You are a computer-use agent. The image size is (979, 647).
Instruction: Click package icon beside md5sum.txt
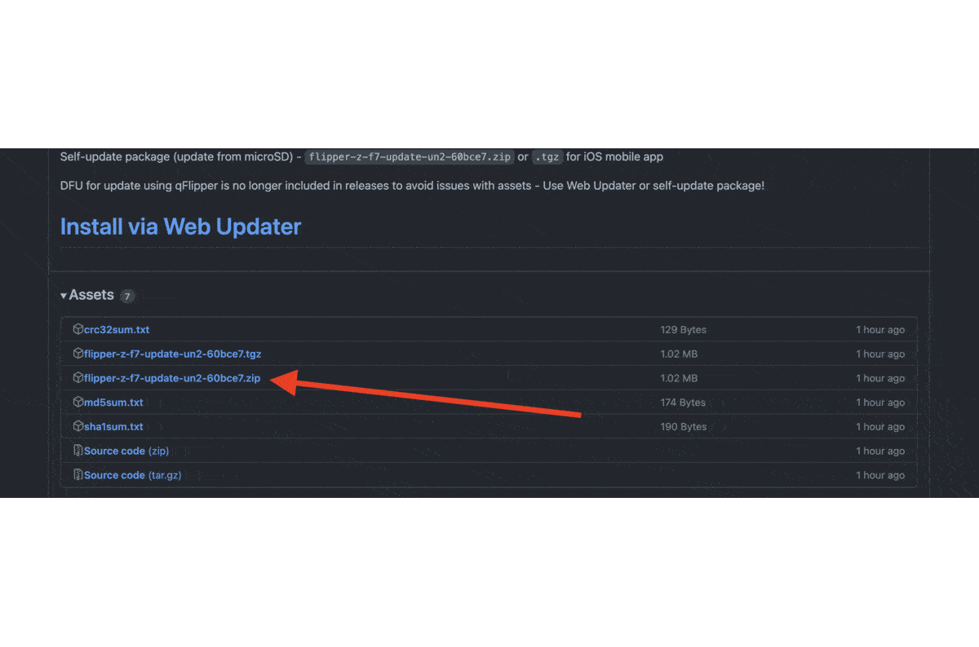click(78, 402)
